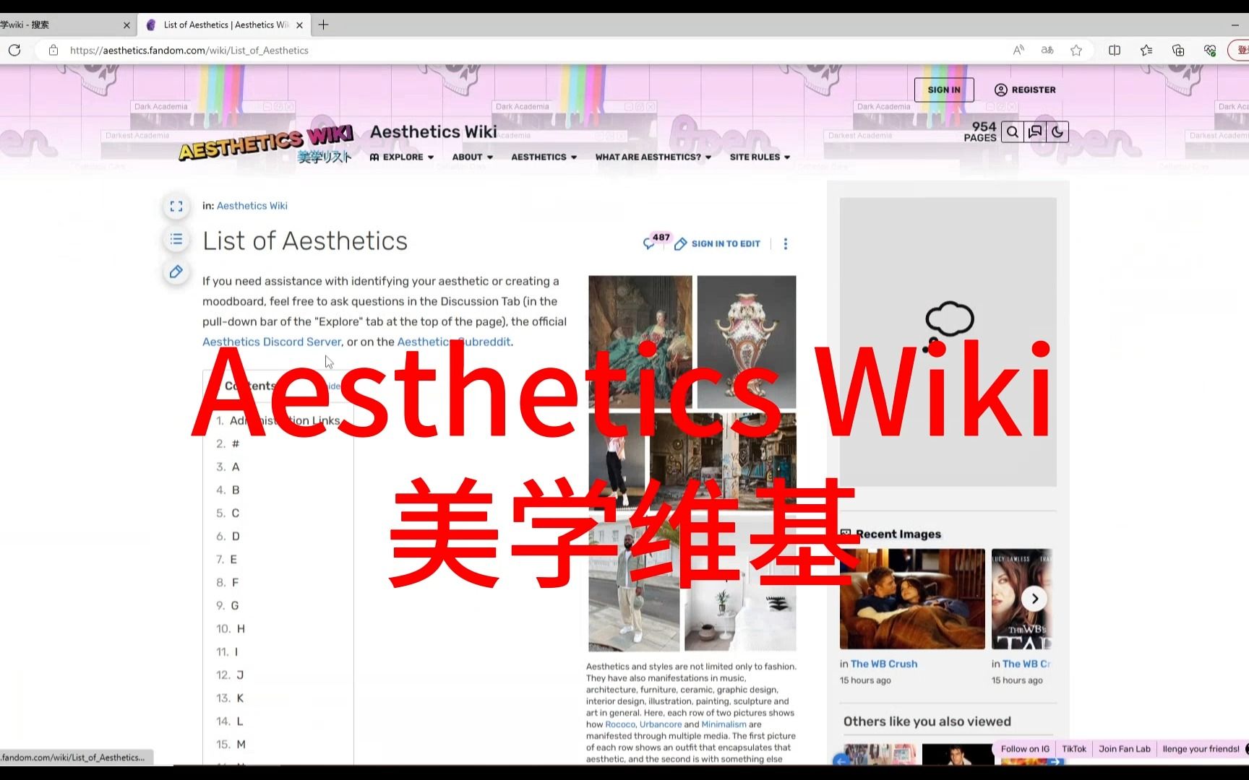Click SIGN IN TO EDIT button
Screen dimensions: 1249x780
[x=718, y=243]
